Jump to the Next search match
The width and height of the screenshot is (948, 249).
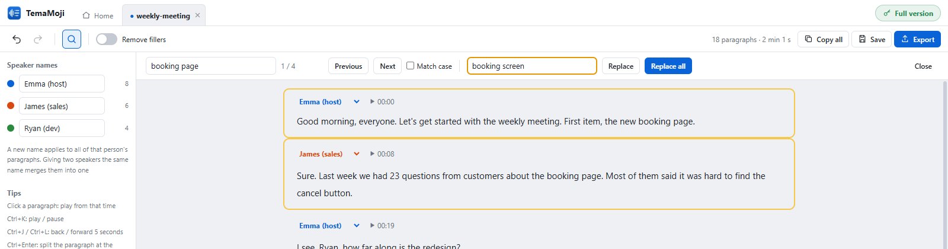[x=387, y=66]
